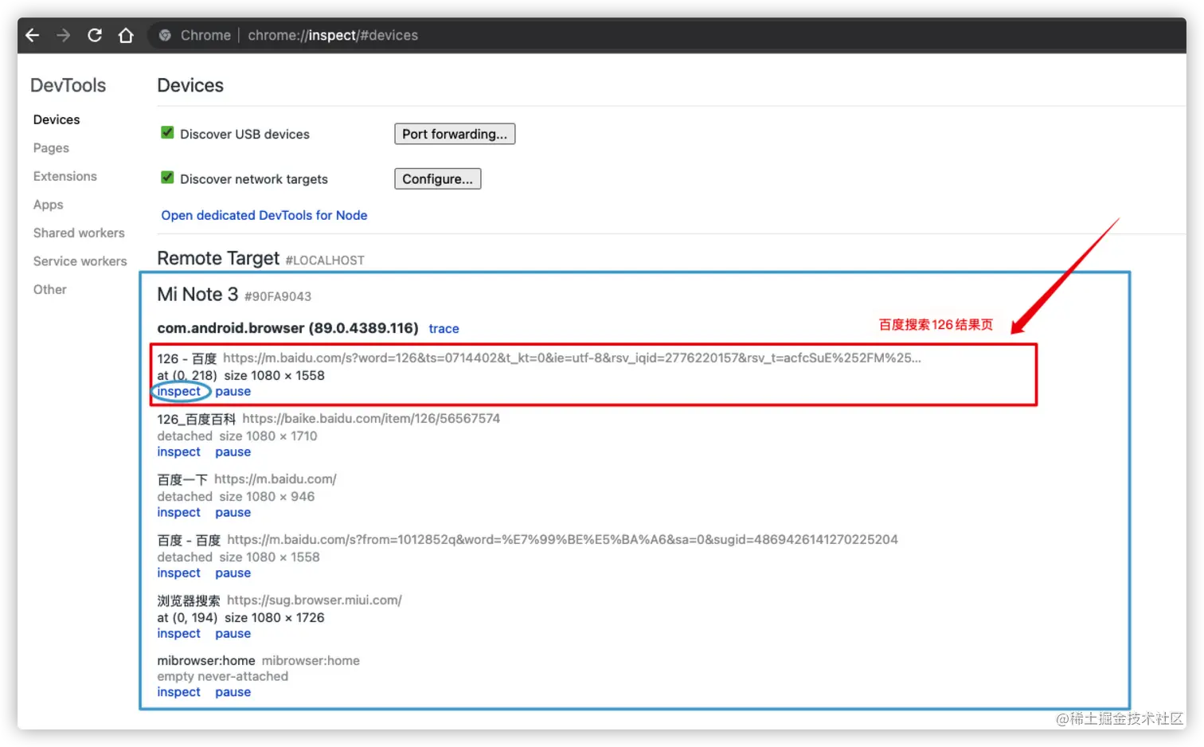Pause the 百度一下 page
1204x747 pixels.
(x=233, y=512)
